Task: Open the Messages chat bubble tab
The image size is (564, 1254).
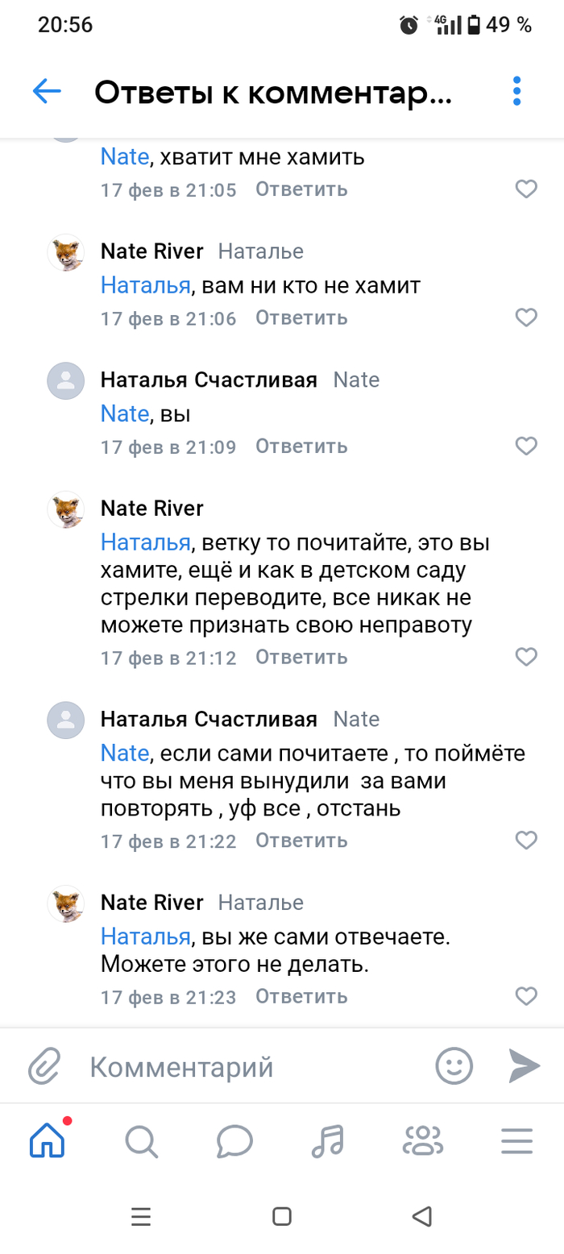Action: (x=234, y=1140)
